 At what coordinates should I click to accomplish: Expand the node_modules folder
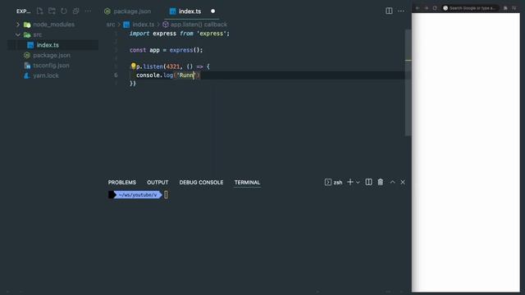(18, 25)
